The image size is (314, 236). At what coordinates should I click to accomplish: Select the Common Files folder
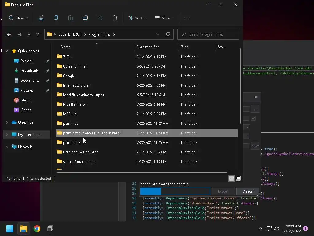click(147, 66)
